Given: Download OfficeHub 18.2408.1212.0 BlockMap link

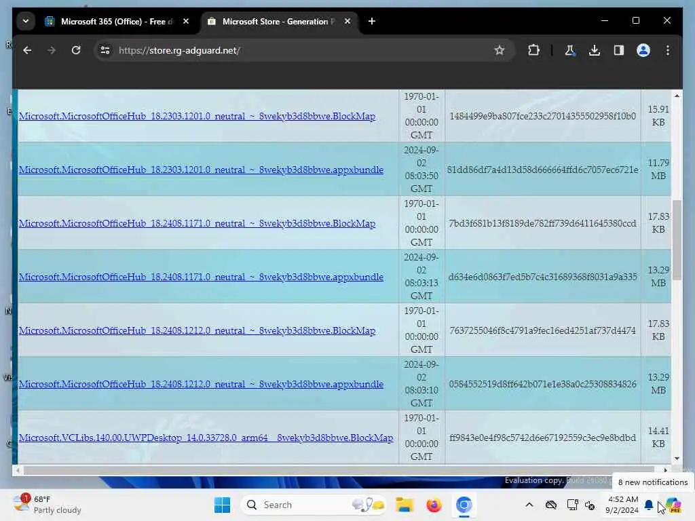Looking at the screenshot, I should (197, 330).
